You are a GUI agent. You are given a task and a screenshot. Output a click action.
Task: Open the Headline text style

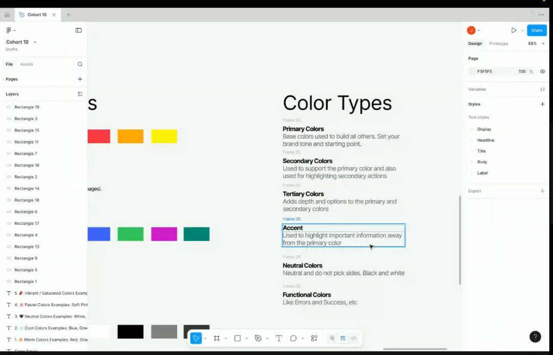point(485,140)
